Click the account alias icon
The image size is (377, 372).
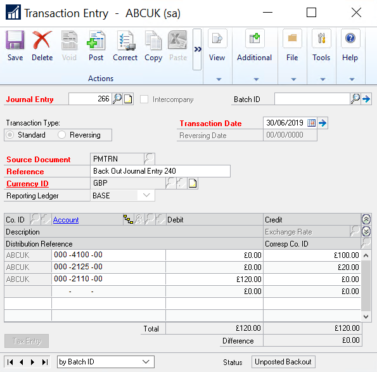tap(139, 219)
